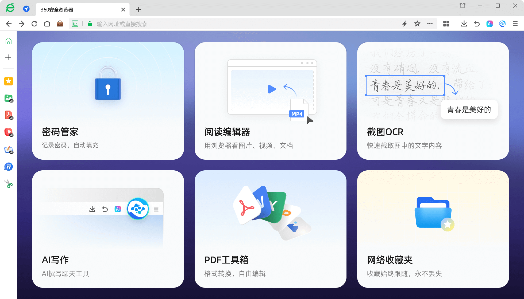
Task: Open the PDF工具箱 feature card
Action: (x=270, y=229)
